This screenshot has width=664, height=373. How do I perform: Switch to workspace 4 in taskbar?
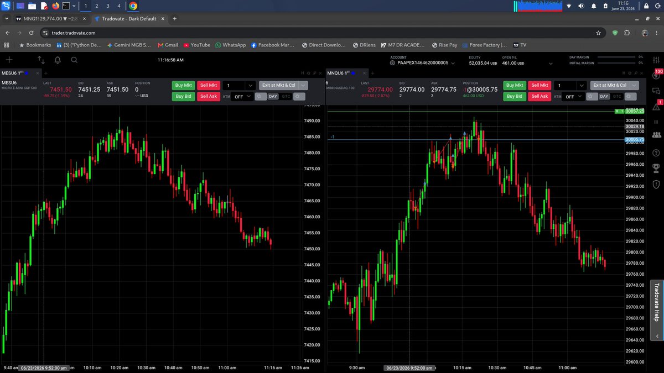[x=119, y=6]
